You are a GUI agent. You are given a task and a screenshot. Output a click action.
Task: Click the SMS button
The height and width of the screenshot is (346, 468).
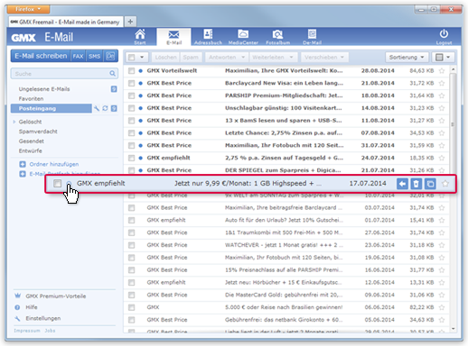(x=94, y=56)
